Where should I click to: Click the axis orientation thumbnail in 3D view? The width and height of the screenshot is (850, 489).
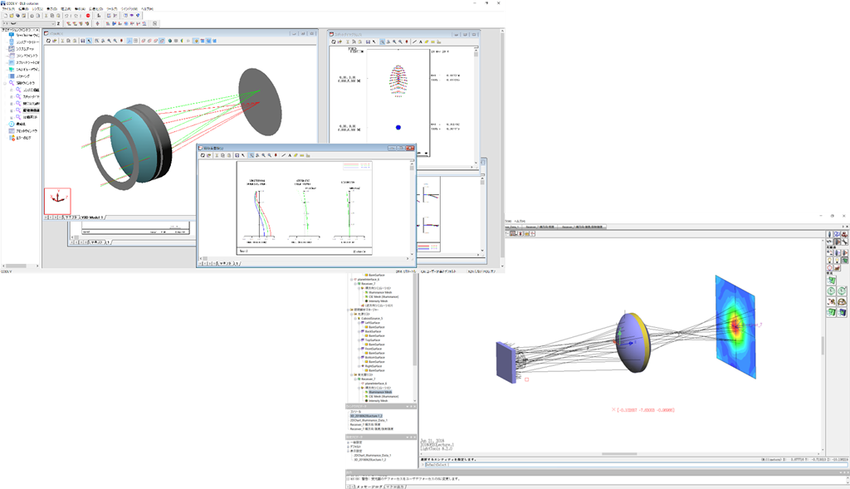click(57, 200)
